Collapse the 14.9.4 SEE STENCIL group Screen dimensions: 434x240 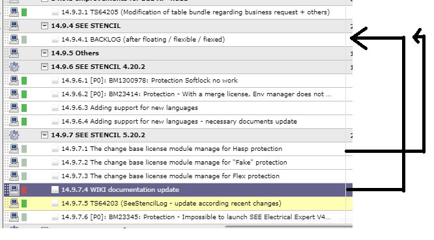(44, 26)
